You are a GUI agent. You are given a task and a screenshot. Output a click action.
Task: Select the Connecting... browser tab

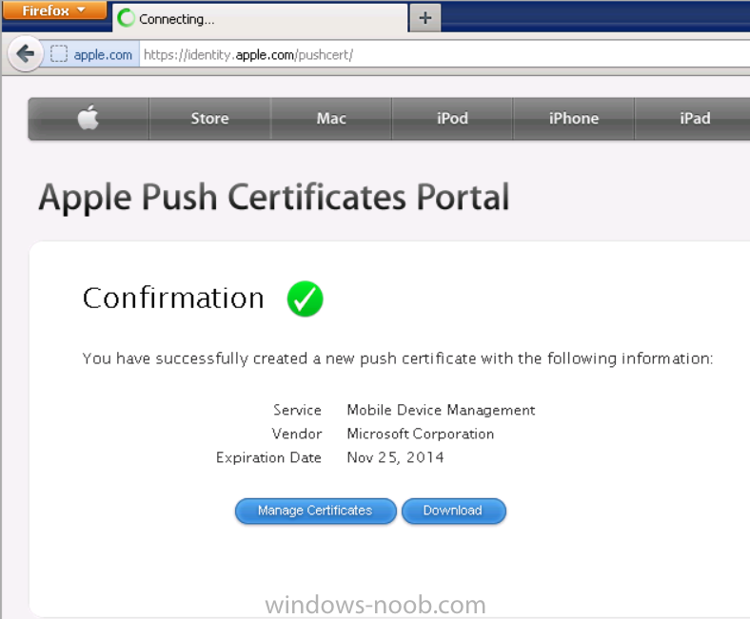(260, 19)
